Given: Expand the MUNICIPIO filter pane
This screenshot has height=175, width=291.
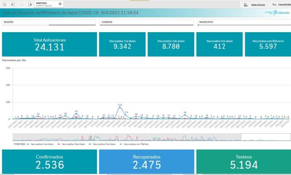Looking at the screenshot, I should (x=244, y=22).
